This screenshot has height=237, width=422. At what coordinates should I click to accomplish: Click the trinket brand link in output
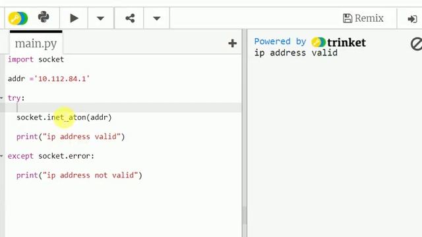[x=339, y=42]
